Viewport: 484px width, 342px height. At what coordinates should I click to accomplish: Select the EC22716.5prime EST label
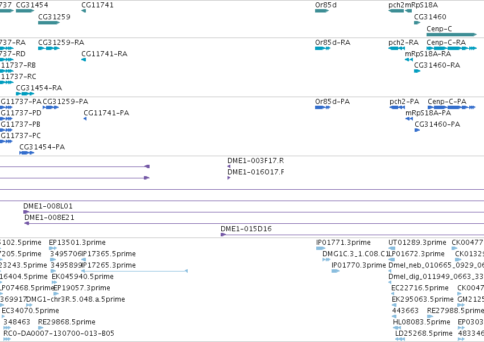[420, 288]
